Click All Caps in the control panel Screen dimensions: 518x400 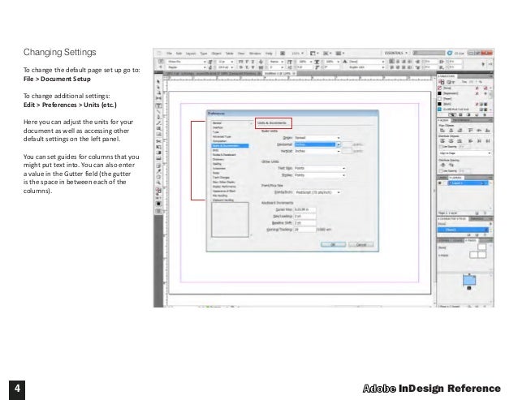pyautogui.click(x=241, y=62)
